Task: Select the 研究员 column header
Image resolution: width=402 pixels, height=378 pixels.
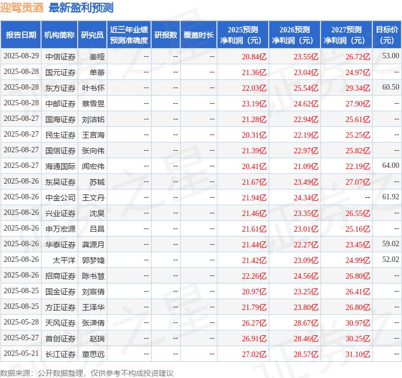Action: click(x=92, y=35)
